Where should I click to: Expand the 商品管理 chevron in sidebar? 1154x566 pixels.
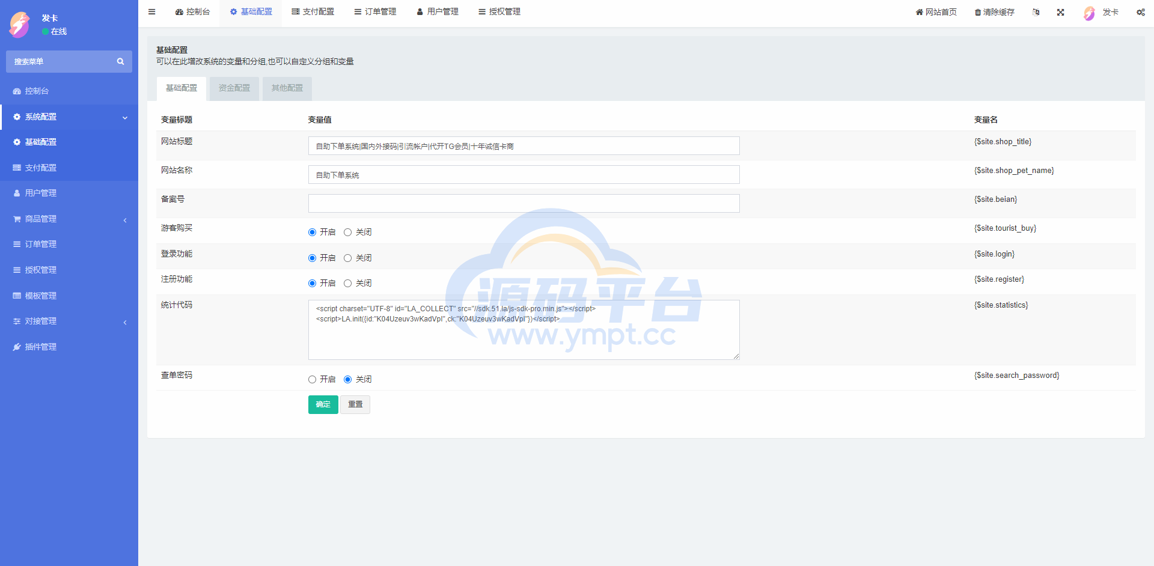pyautogui.click(x=125, y=220)
